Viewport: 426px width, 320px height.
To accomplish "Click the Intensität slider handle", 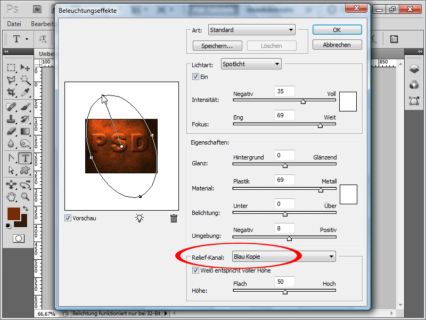I will [x=303, y=101].
